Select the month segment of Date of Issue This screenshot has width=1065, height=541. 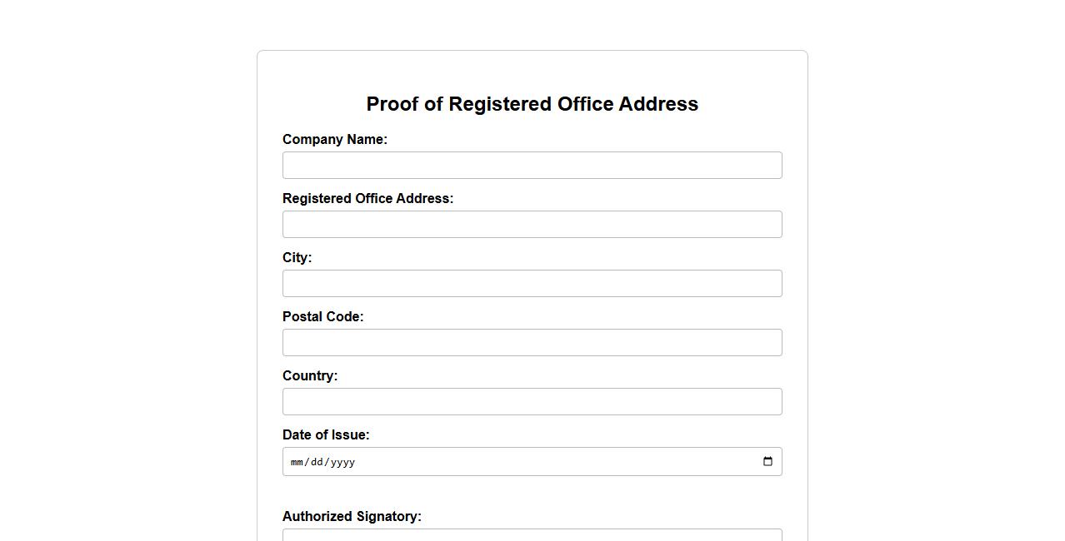297,462
